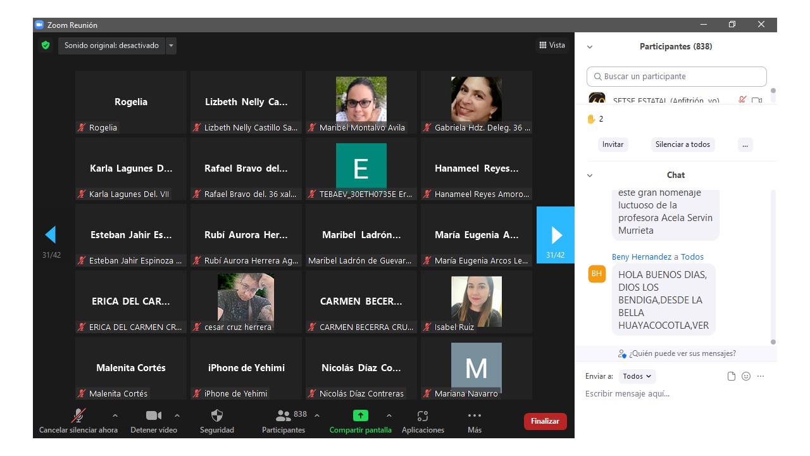The image size is (810, 456).
Task: Select iPhone de Yehimi participant tile
Action: tap(246, 368)
